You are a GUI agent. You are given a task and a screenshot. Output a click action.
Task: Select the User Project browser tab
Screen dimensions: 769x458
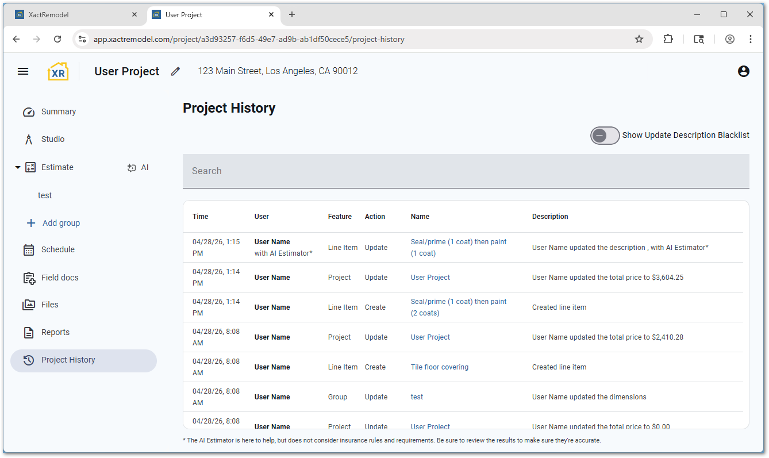213,15
